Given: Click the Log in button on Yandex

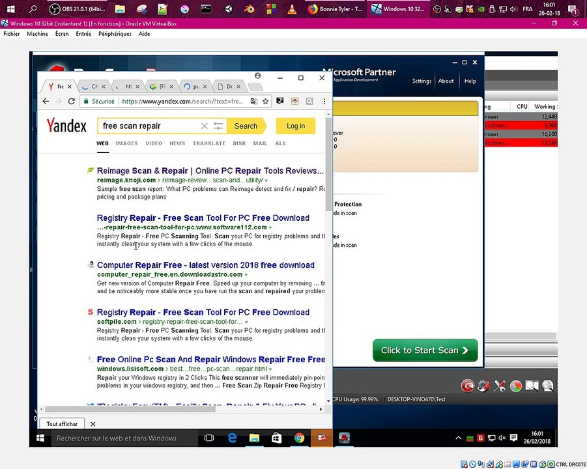Looking at the screenshot, I should point(296,126).
